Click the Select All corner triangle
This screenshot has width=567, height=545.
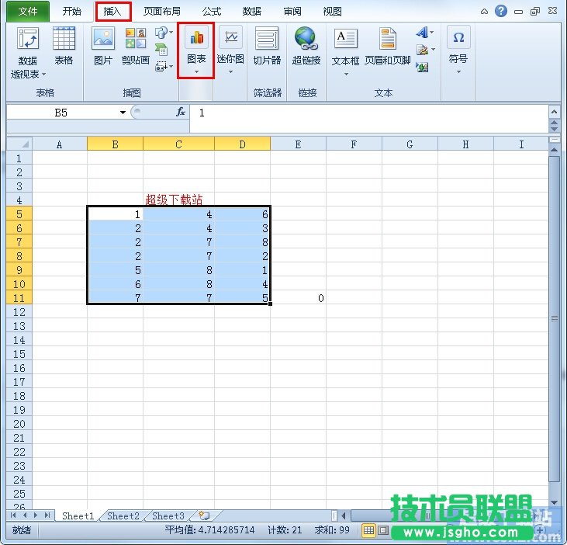click(19, 144)
